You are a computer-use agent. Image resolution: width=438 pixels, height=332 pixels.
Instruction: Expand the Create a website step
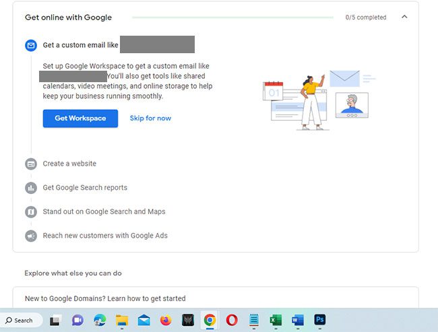(x=69, y=164)
